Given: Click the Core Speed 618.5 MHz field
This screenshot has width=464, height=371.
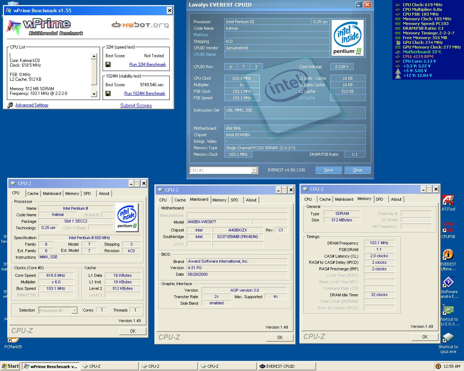Looking at the screenshot, I should click(x=56, y=275).
